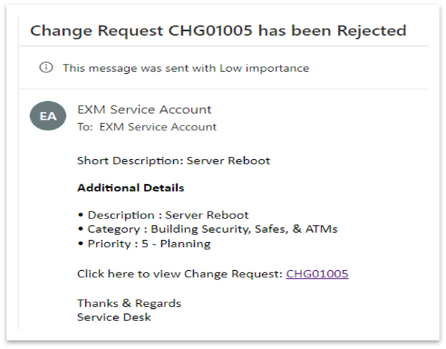Click the Low importance info icon
The width and height of the screenshot is (446, 349).
[x=46, y=68]
